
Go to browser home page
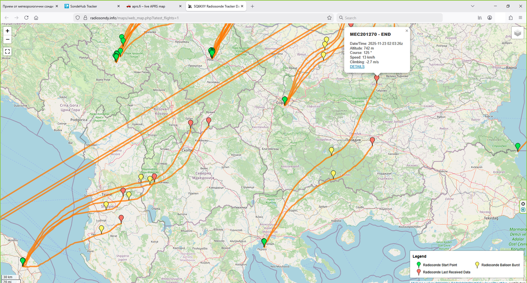coord(36,18)
